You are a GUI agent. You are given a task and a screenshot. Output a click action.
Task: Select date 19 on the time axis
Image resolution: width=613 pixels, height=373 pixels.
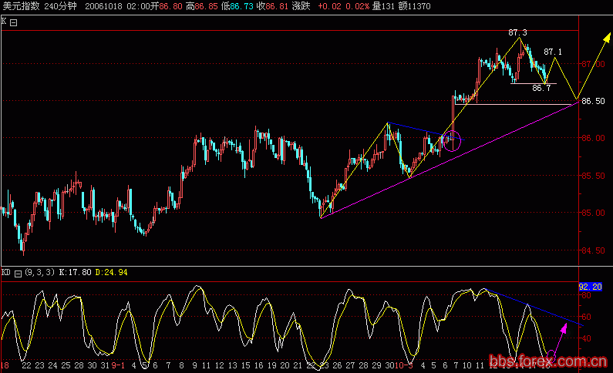point(271,365)
